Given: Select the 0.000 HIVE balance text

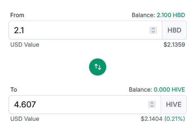Looking at the screenshot, I should coord(169,90).
